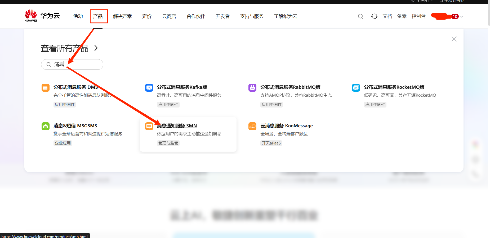The height and width of the screenshot is (238, 490).
Task: Click 应用中间件 tag under RocketMQ版
Action: point(375,105)
